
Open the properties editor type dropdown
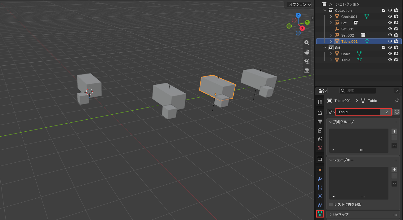coord(323,91)
